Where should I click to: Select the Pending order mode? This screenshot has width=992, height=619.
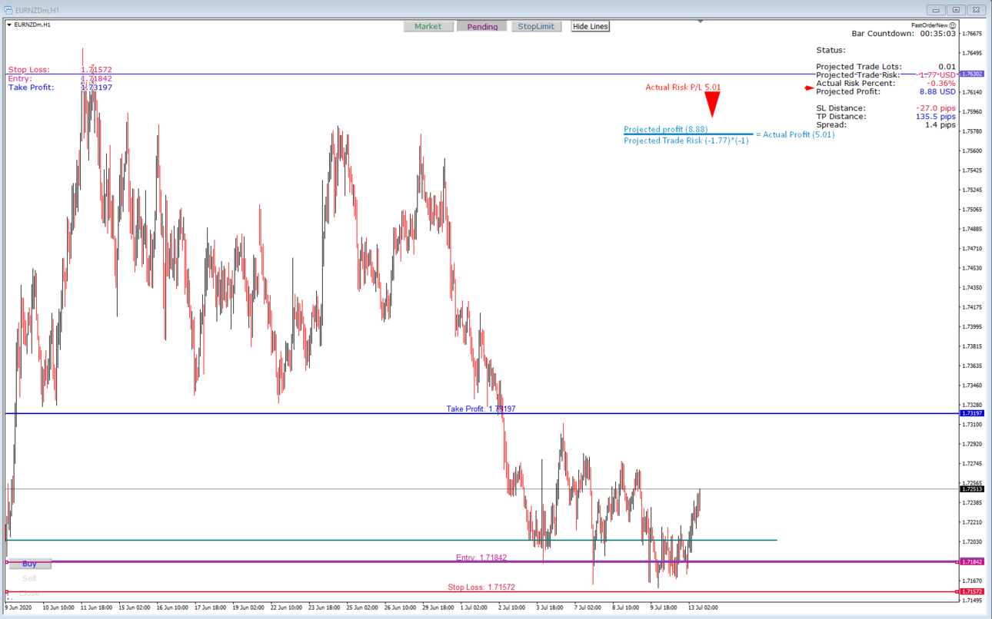[x=482, y=26]
